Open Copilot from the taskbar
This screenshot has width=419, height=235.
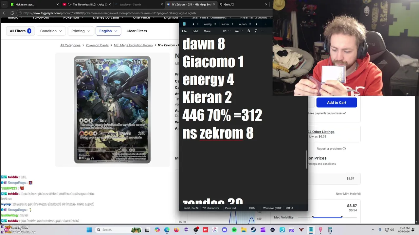pyautogui.click(x=157, y=230)
